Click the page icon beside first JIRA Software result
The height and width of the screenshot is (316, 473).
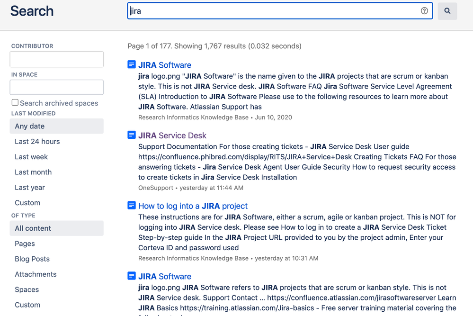pyautogui.click(x=131, y=64)
